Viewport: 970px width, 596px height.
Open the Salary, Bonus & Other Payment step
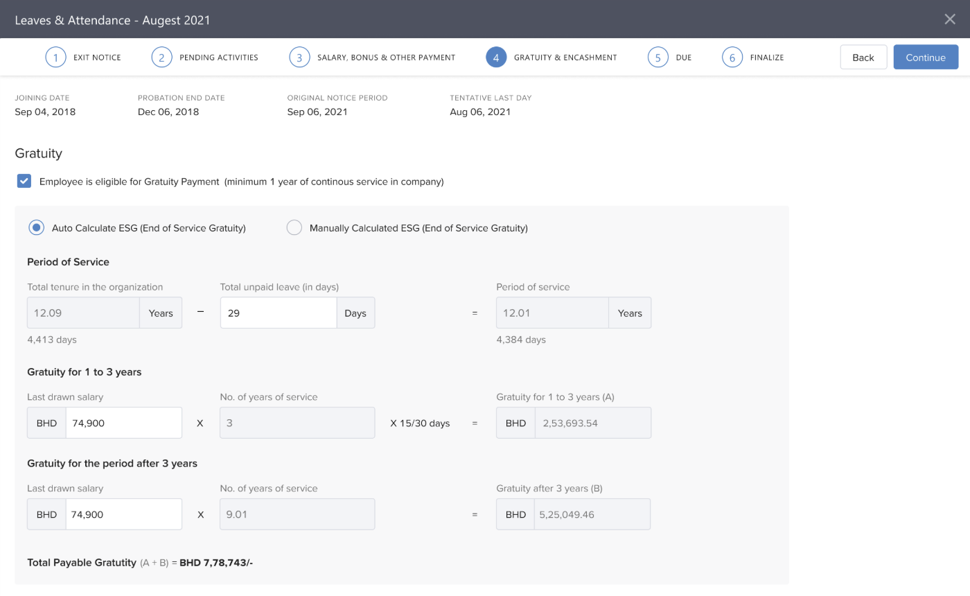pyautogui.click(x=386, y=58)
